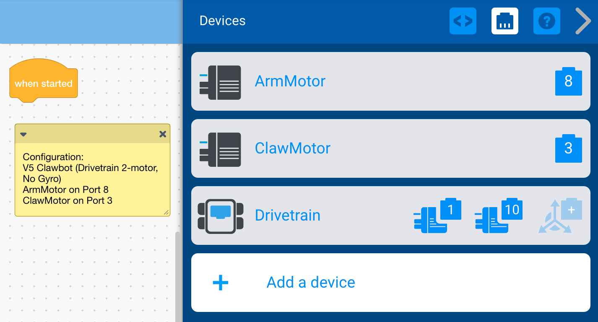Collapse the yellow comment using its triangle
Viewport: 598px width, 322px height.
[x=23, y=134]
